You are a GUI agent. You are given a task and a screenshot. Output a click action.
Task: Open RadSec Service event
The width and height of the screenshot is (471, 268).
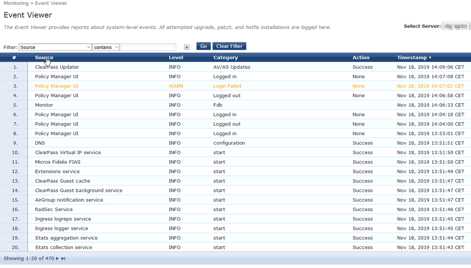(x=236, y=209)
